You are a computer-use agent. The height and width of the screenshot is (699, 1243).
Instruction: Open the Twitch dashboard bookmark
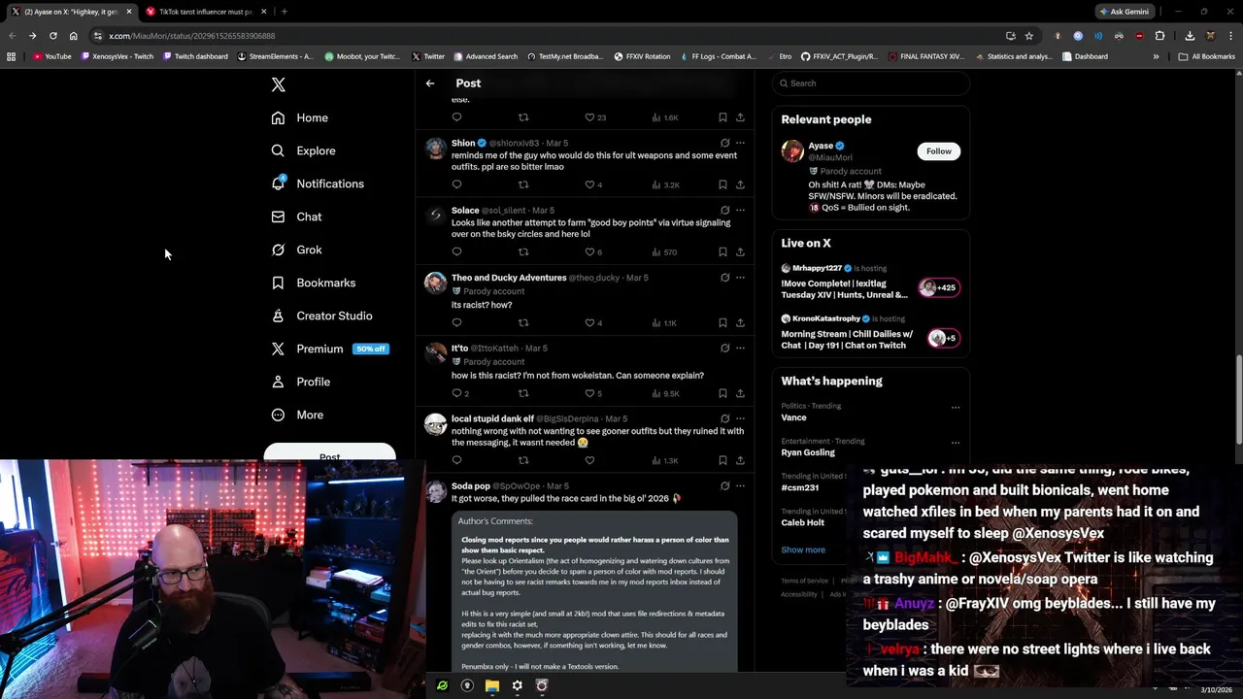194,56
